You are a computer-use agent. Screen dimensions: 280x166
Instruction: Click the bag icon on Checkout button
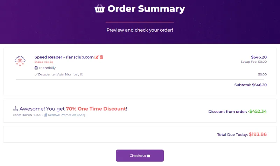click(x=148, y=156)
